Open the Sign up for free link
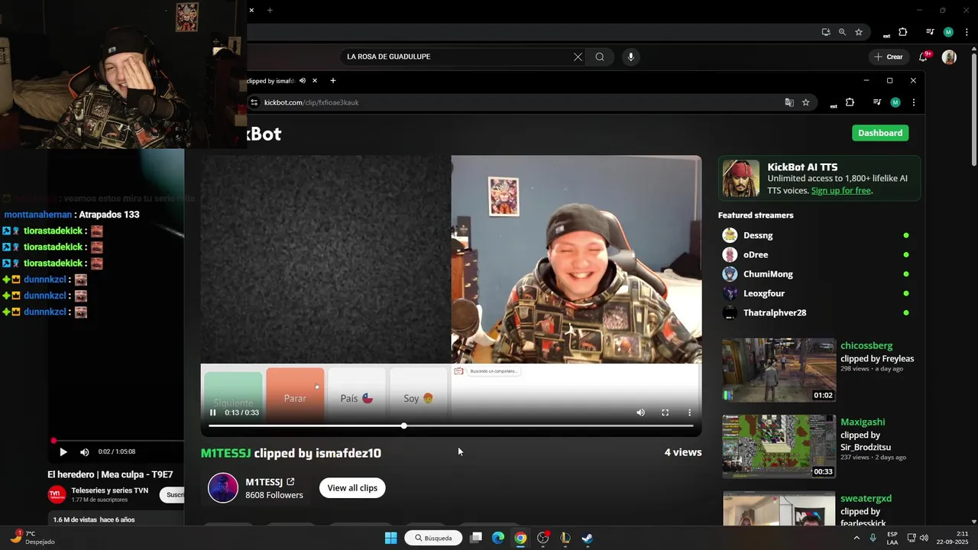 (x=840, y=190)
